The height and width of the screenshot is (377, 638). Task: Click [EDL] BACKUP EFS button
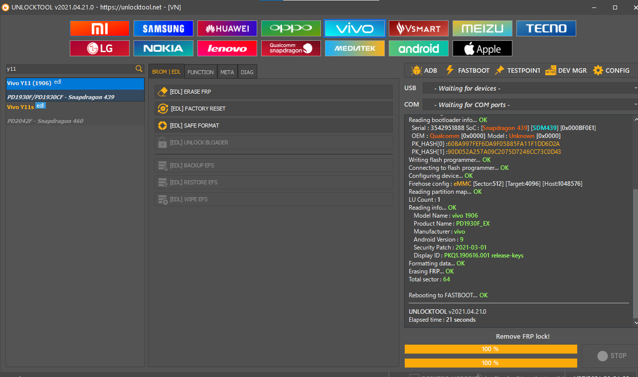274,165
